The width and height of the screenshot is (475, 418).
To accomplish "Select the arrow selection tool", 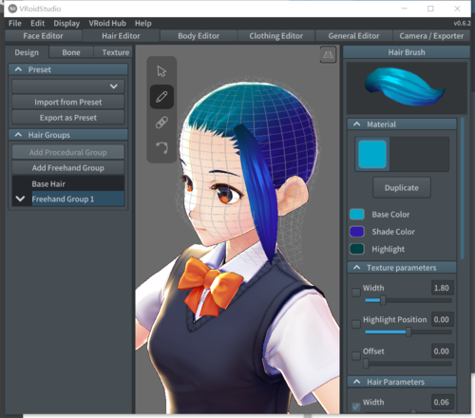I will (x=161, y=71).
